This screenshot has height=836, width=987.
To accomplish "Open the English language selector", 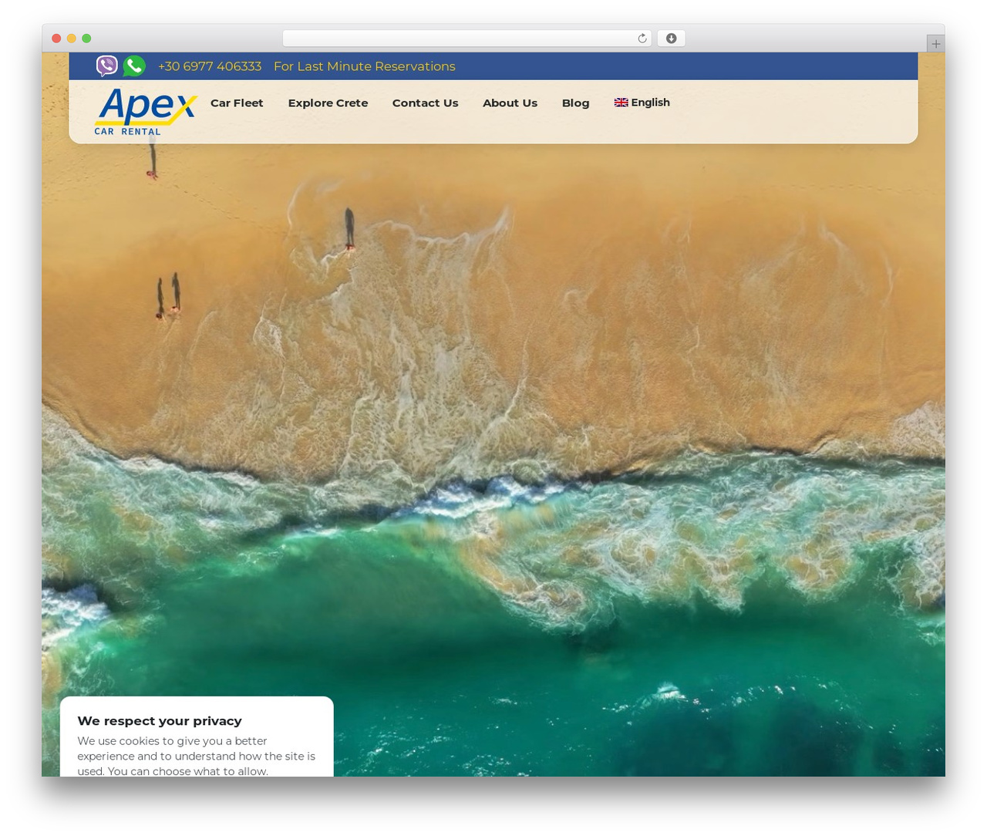I will (642, 103).
